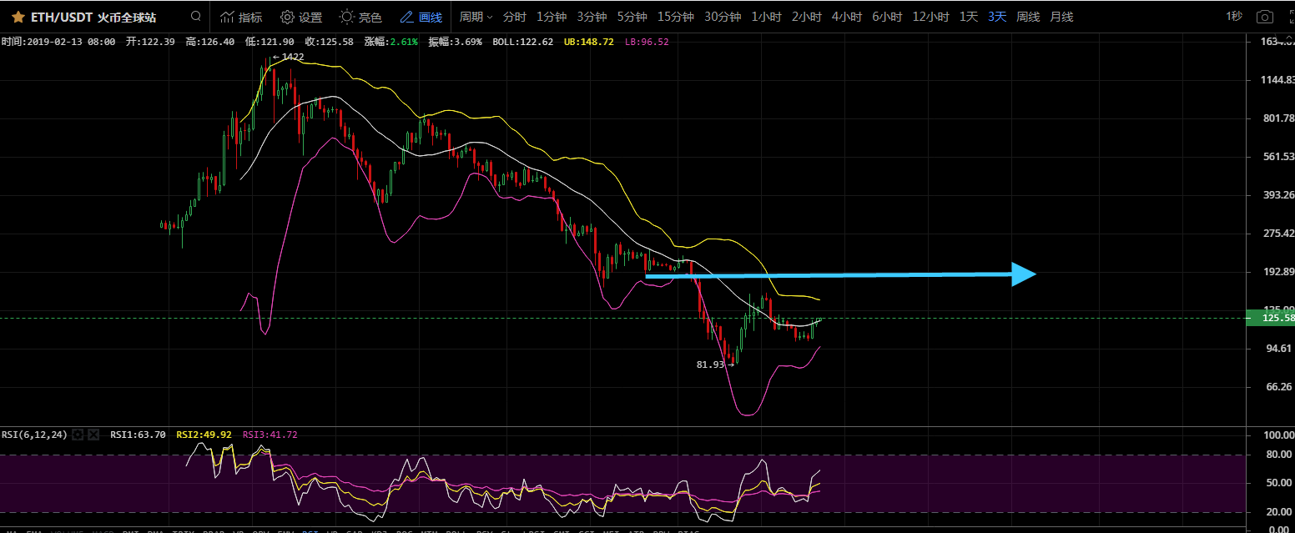Screen dimensions: 1295x533
Task: Choose the 月线 monthly interval
Action: click(1061, 17)
